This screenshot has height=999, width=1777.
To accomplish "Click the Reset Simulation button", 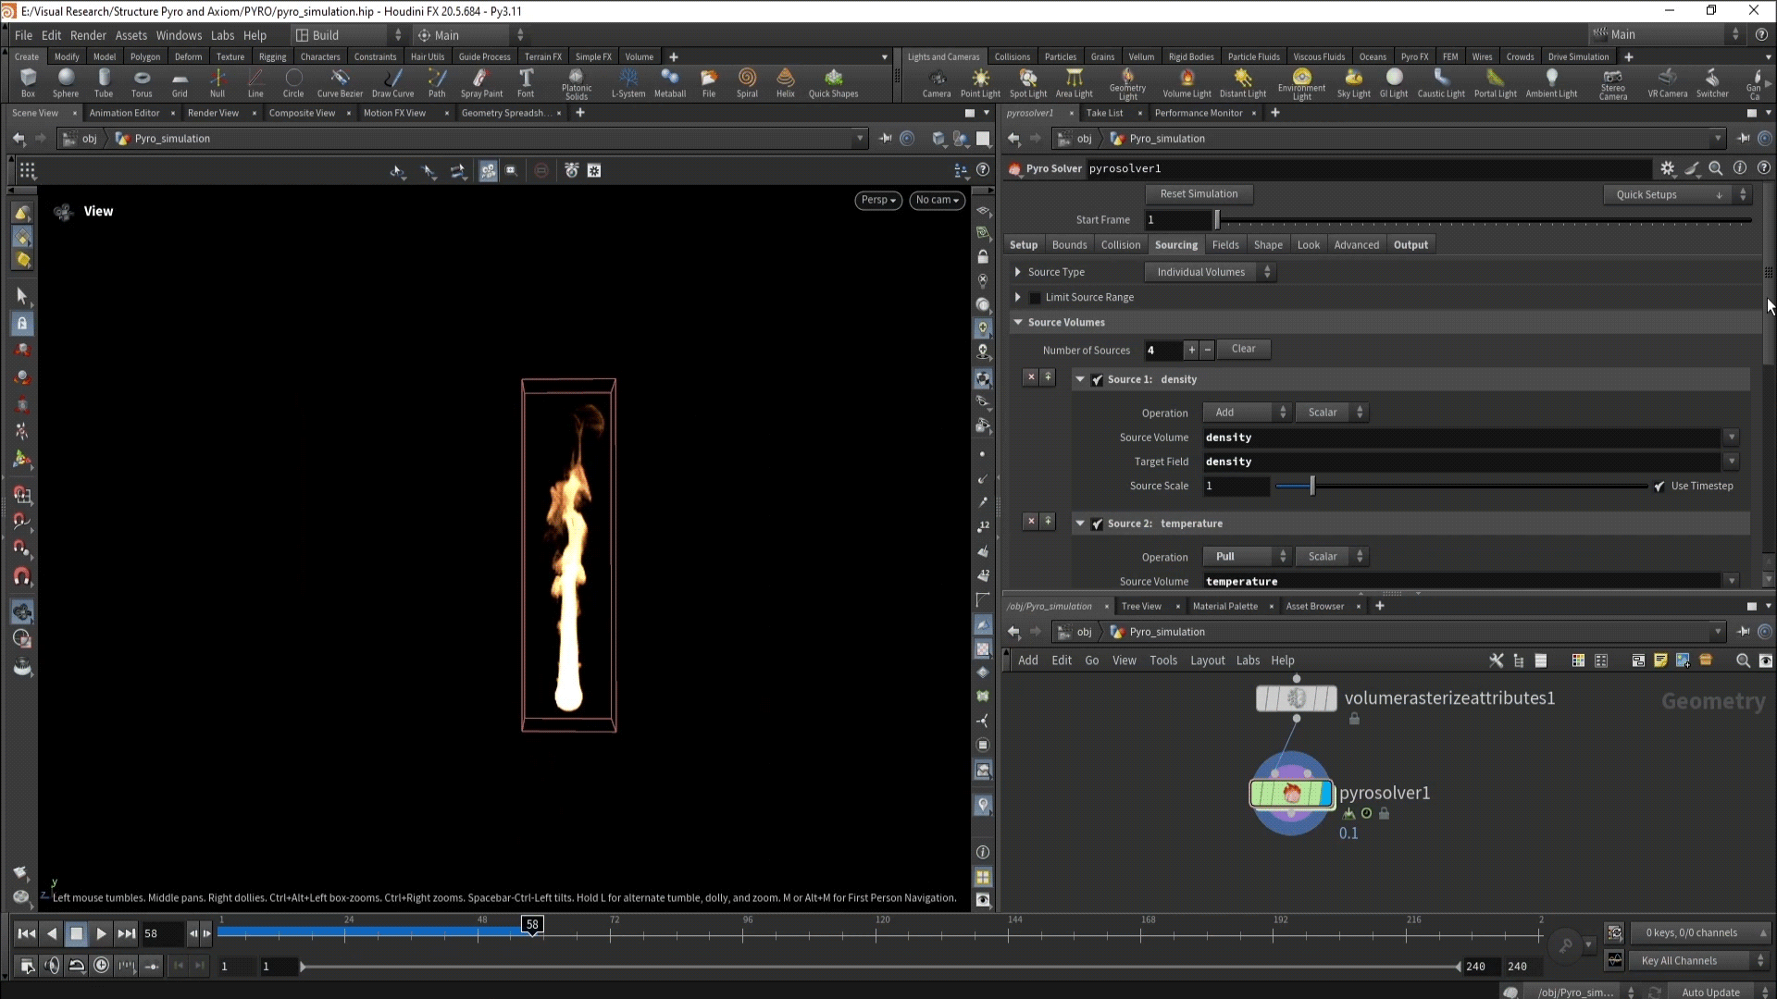I will (1199, 194).
